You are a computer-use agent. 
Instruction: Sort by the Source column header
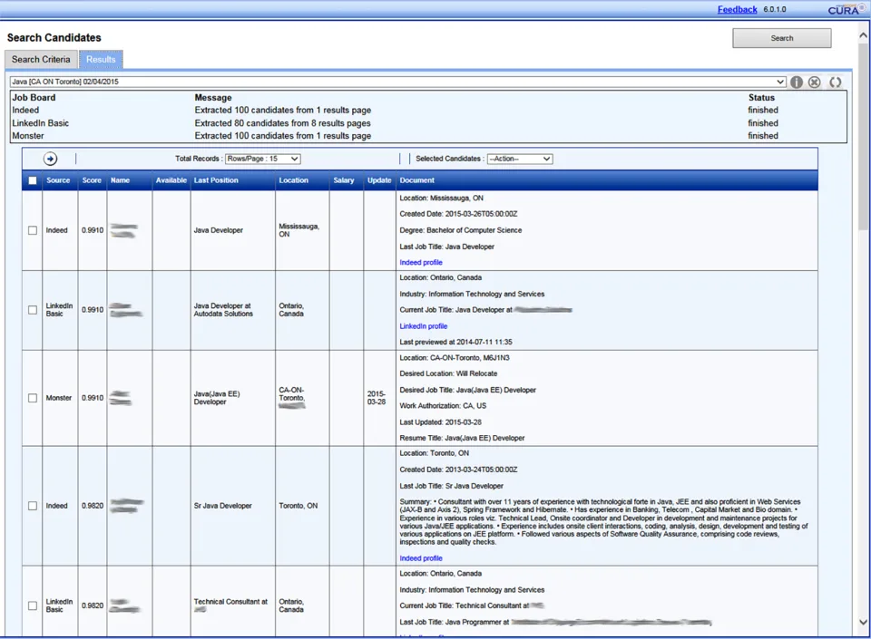click(58, 180)
